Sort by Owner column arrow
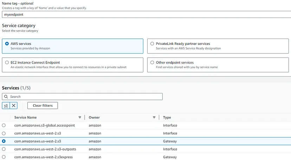Image resolution: width=291 pixels, height=160 pixels. pyautogui.click(x=154, y=118)
